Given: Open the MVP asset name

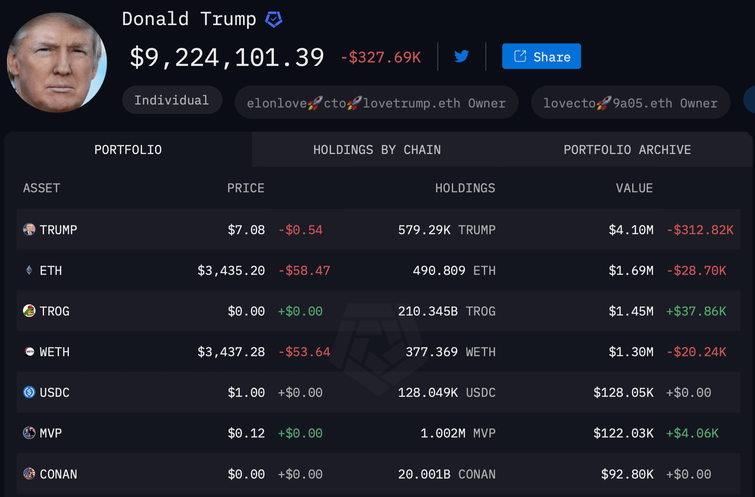Looking at the screenshot, I should tap(51, 433).
